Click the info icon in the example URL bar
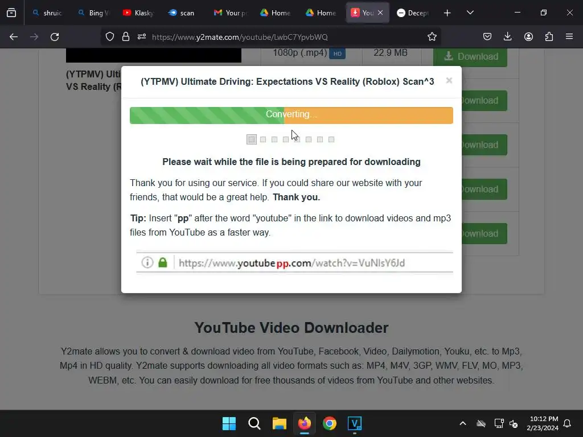 [147, 263]
